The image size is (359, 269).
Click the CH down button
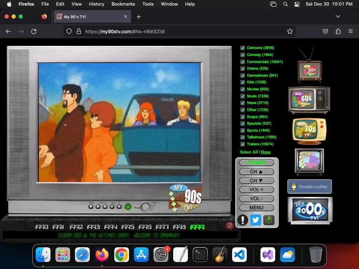pyautogui.click(x=256, y=181)
